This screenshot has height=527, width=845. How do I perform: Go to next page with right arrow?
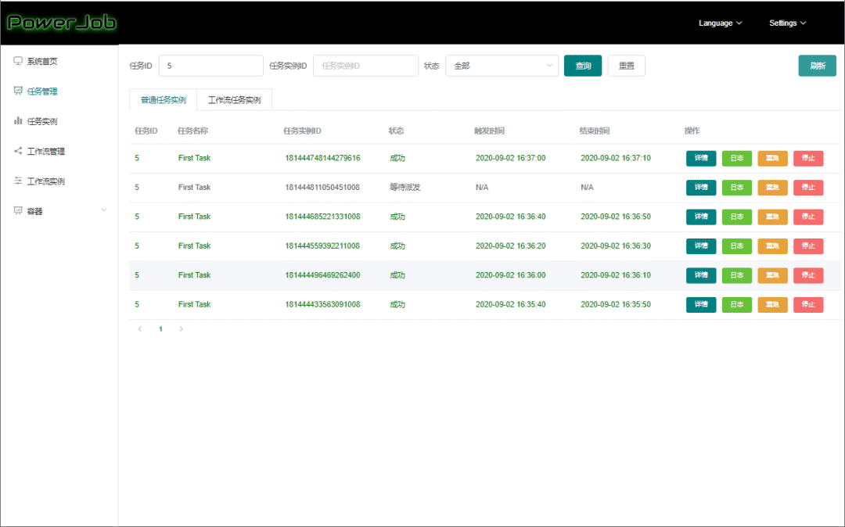[x=182, y=329]
